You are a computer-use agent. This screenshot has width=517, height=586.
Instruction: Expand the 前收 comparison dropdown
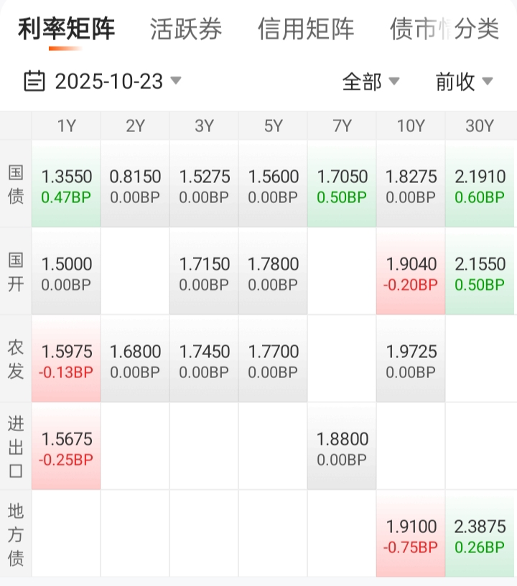464,82
